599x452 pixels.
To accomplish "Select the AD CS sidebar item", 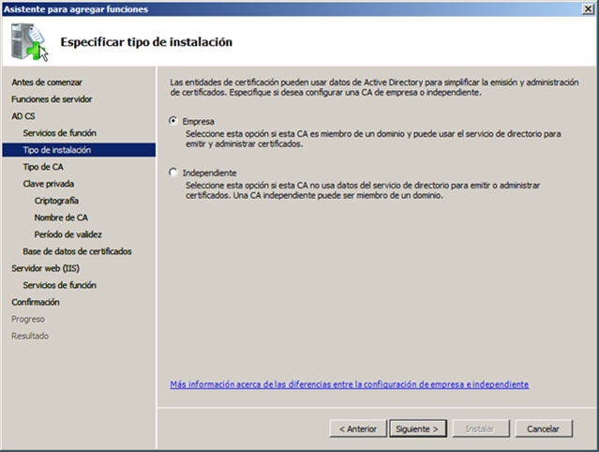I will point(24,116).
